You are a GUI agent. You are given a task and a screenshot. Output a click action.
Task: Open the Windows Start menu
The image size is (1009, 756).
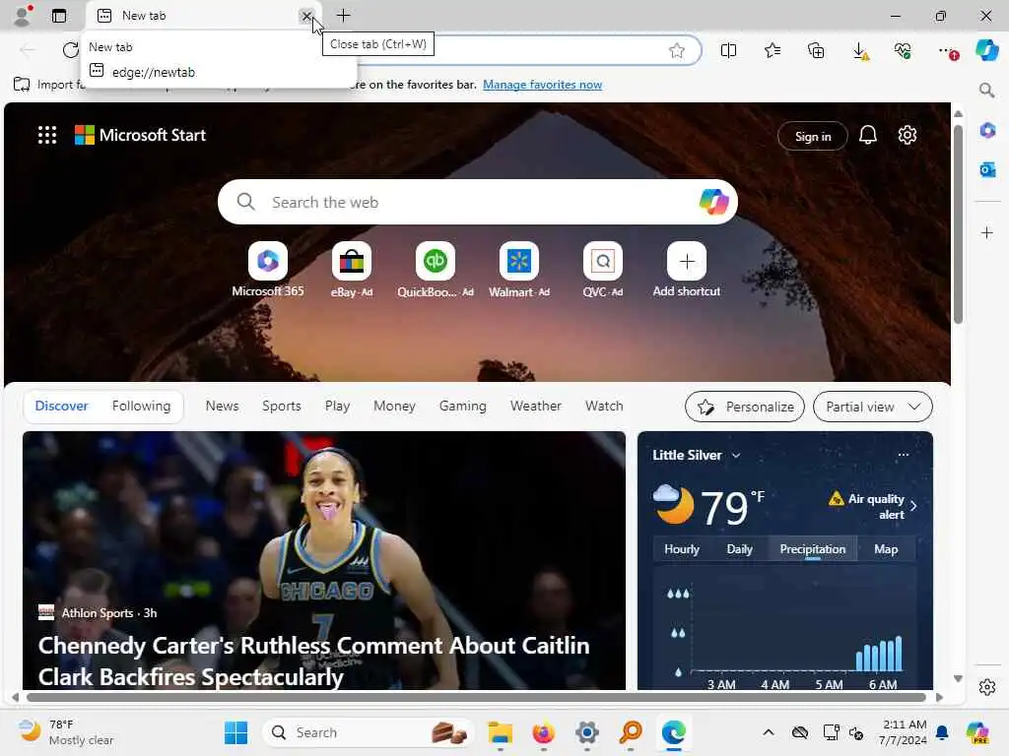click(x=236, y=732)
